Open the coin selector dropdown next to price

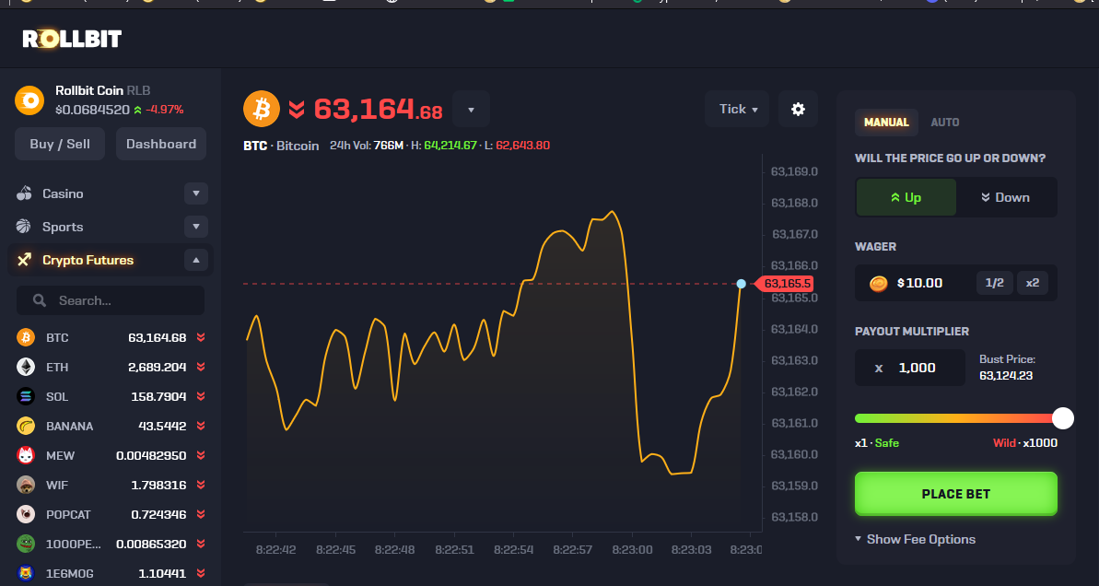click(471, 109)
